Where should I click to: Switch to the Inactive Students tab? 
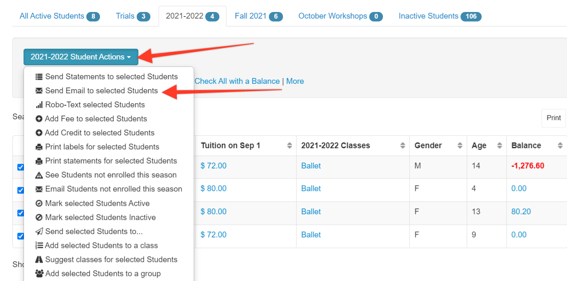point(440,16)
